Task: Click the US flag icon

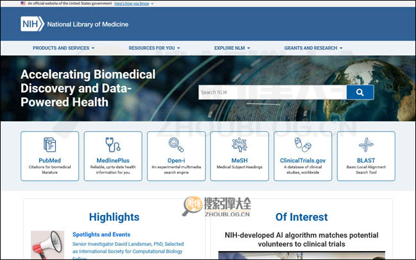Action: pyautogui.click(x=23, y=3)
